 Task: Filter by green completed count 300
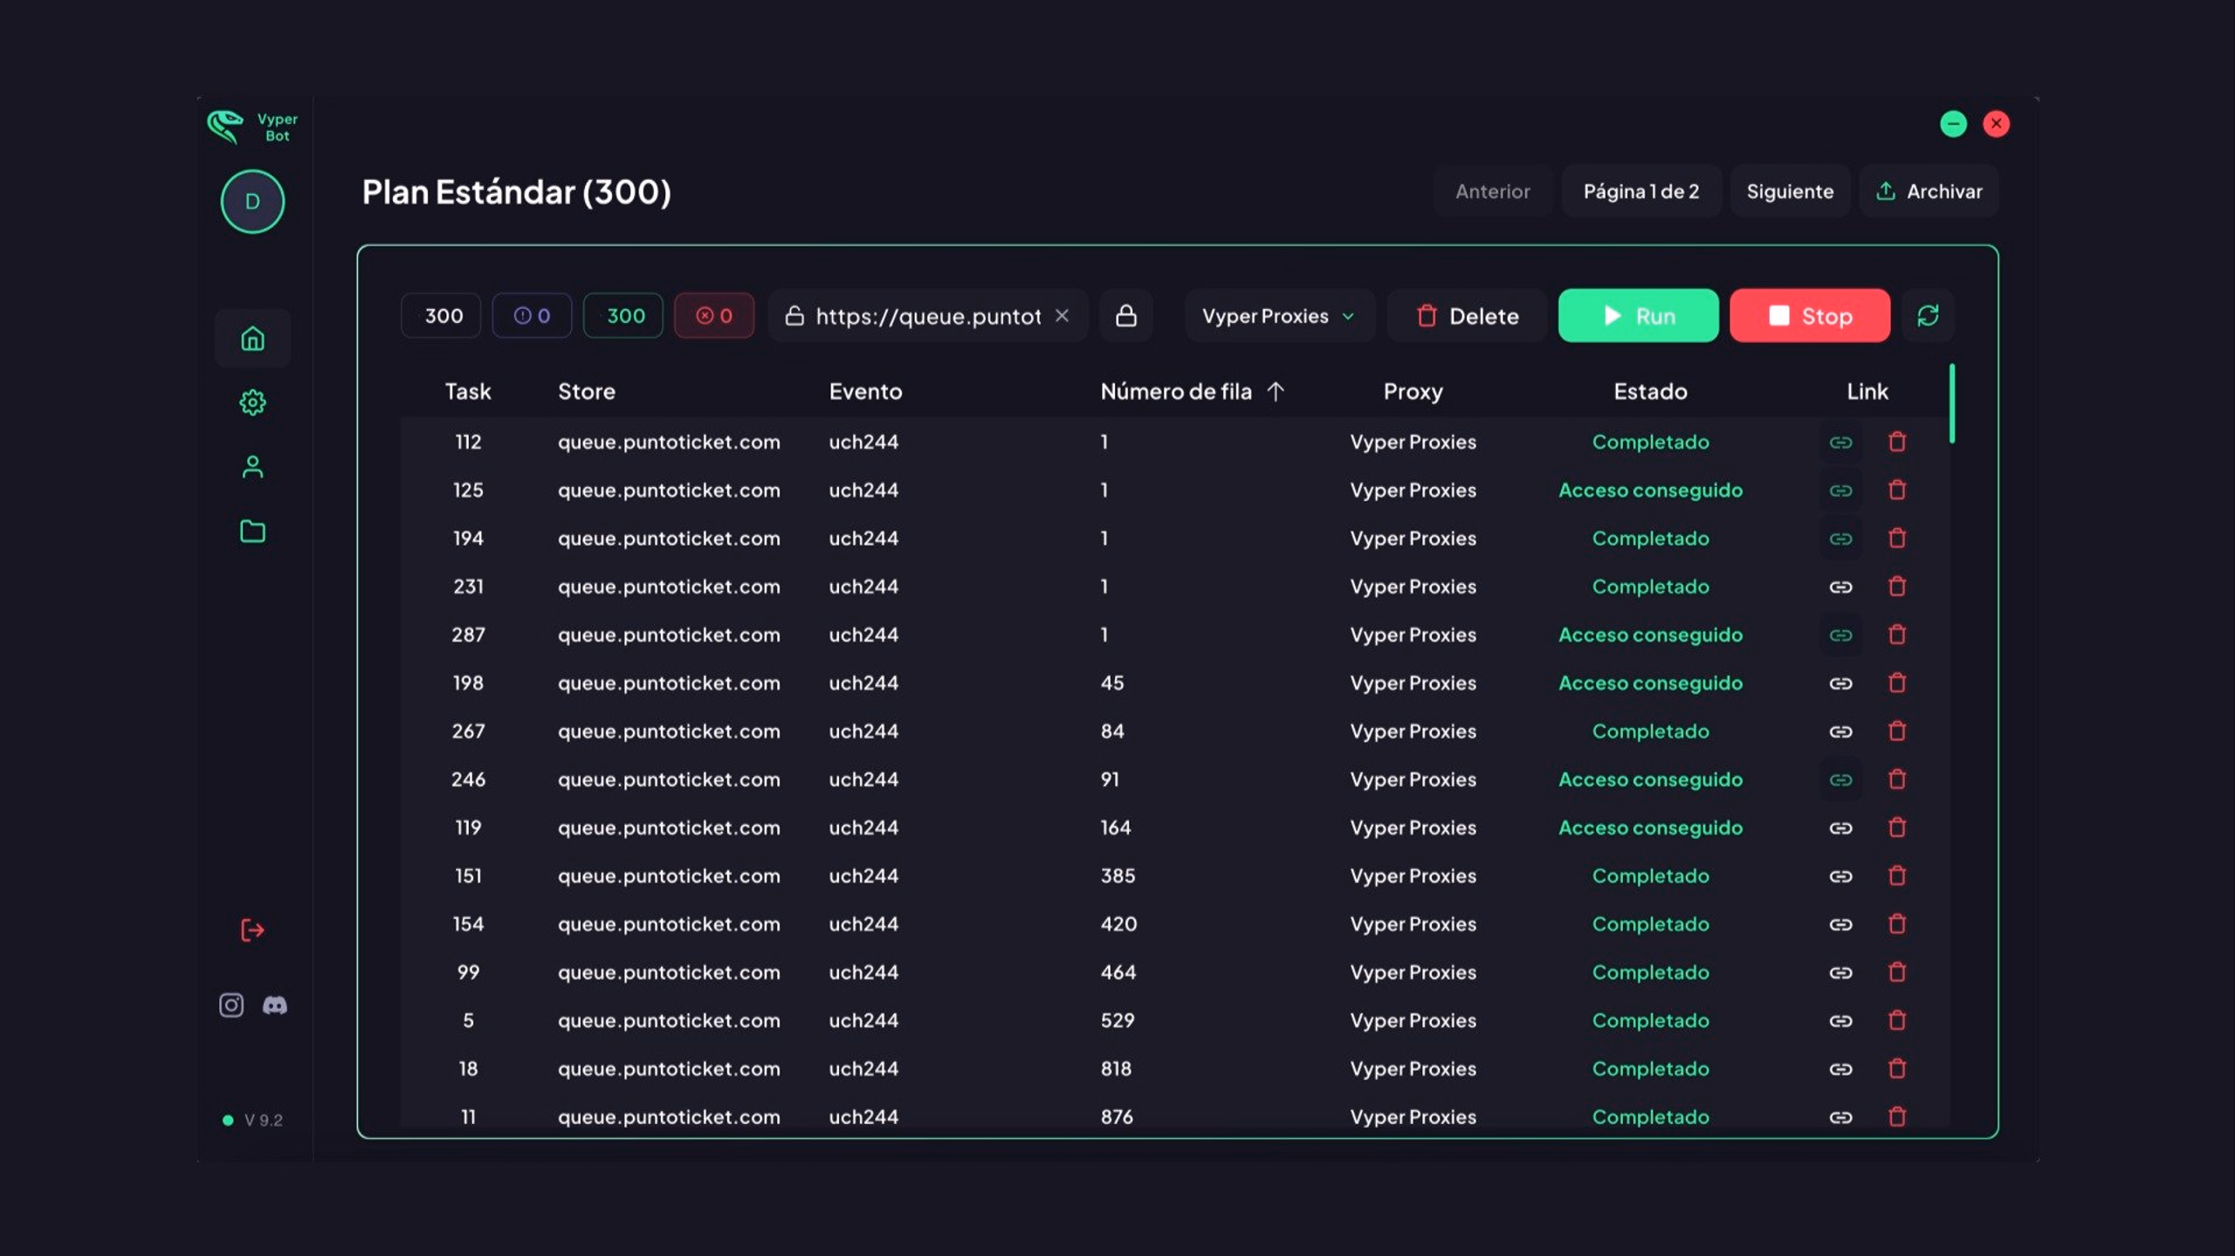pos(622,315)
